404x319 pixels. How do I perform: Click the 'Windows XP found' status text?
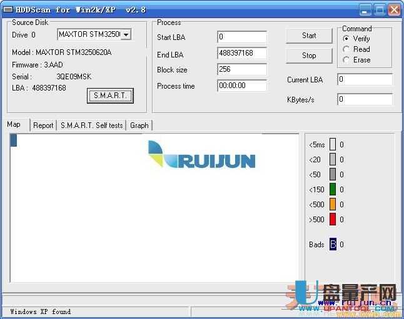point(41,312)
